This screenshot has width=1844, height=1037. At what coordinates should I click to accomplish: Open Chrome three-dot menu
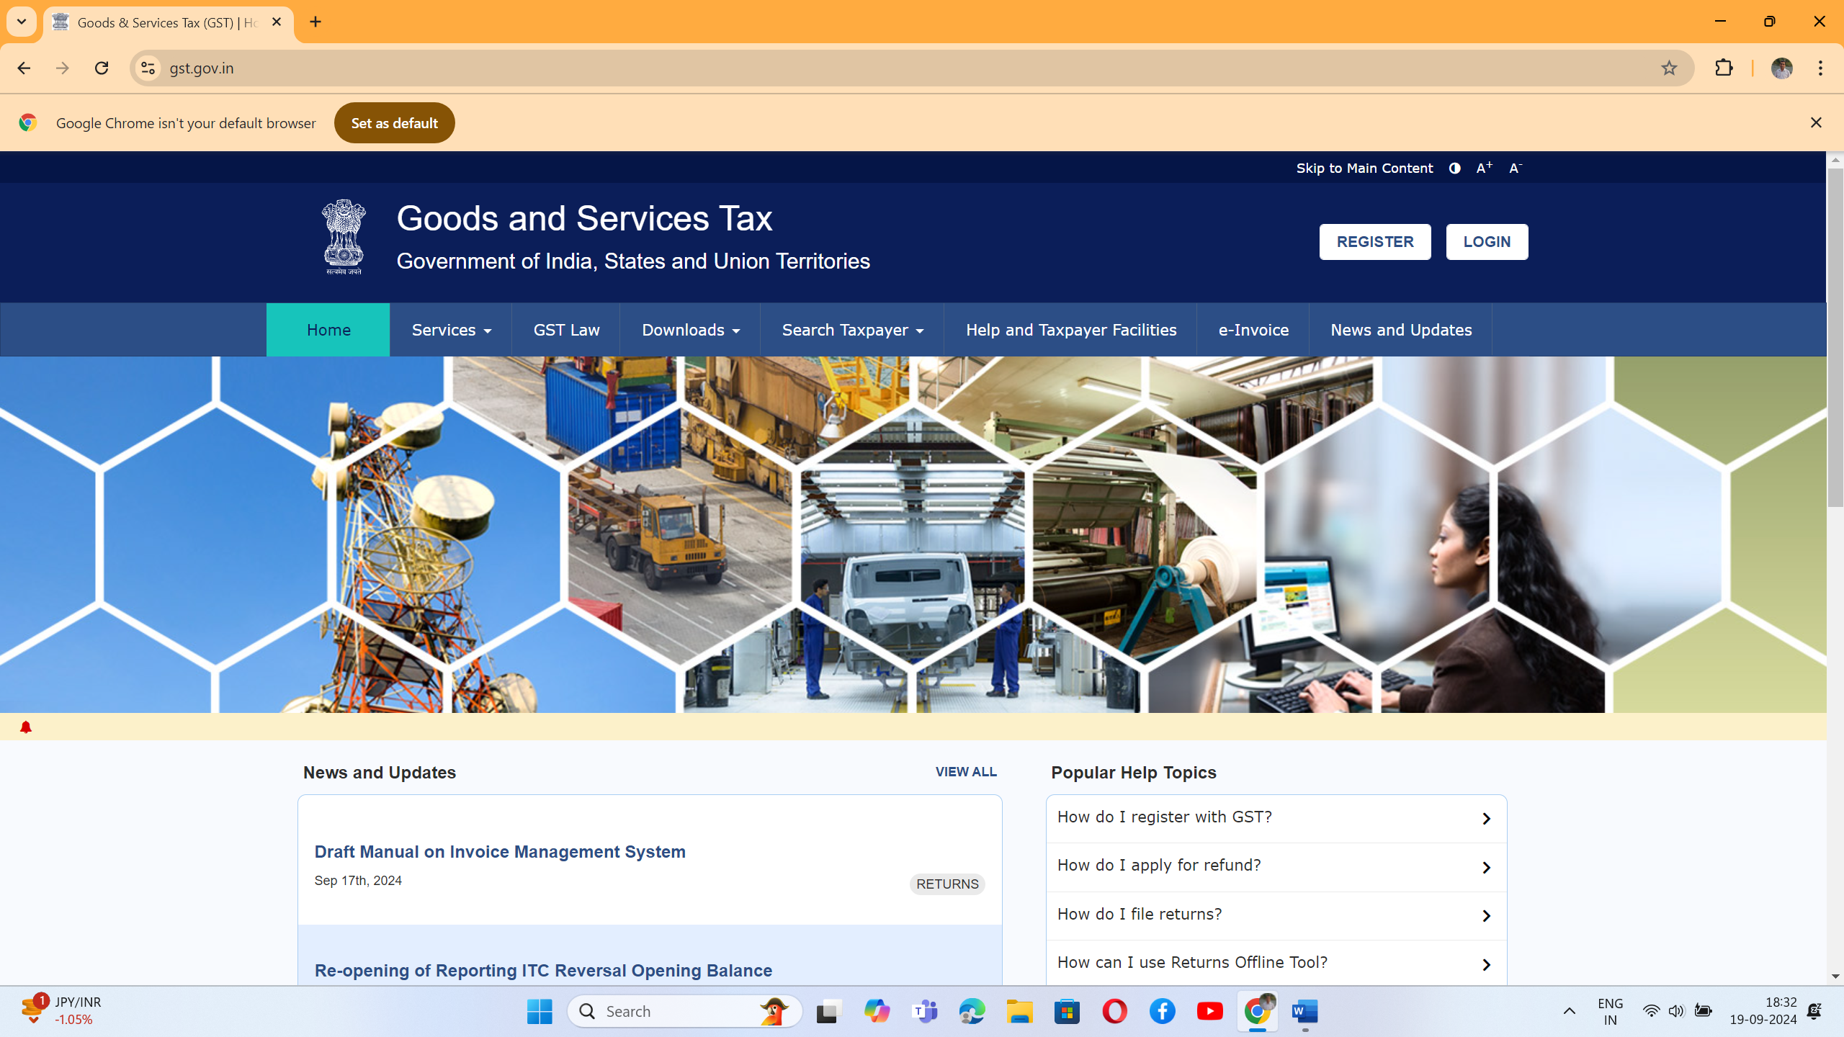pos(1820,68)
